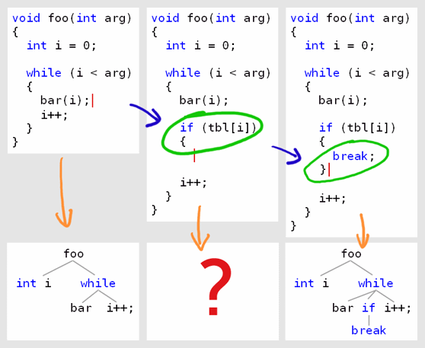Select "i++;" line in middle code panel
The width and height of the screenshot is (425, 348).
click(x=193, y=183)
